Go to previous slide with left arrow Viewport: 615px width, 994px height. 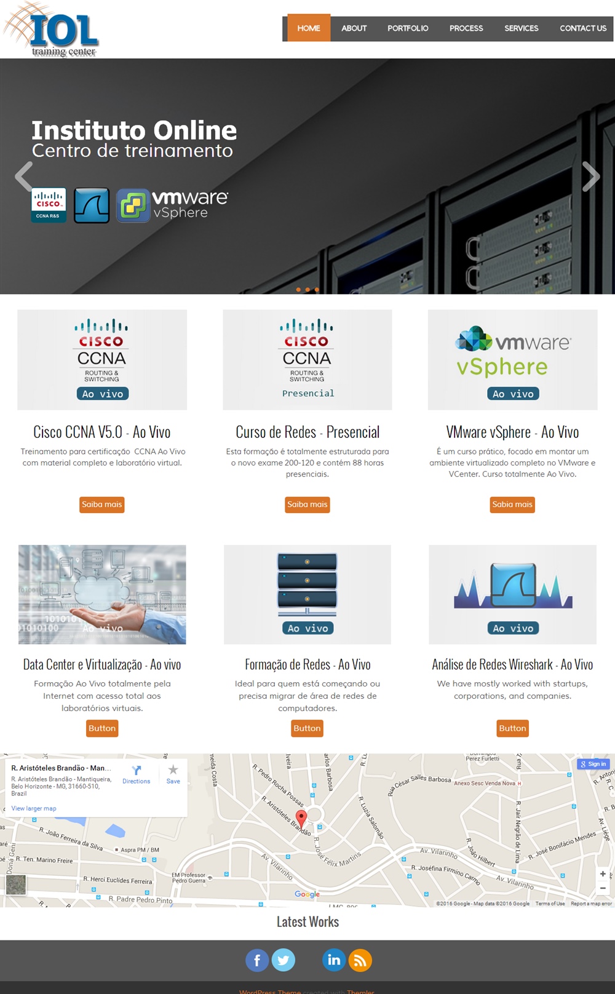[x=24, y=177]
